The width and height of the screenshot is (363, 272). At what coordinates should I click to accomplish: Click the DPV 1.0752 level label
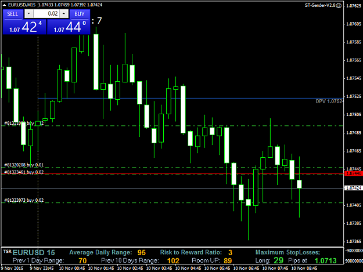point(329,101)
